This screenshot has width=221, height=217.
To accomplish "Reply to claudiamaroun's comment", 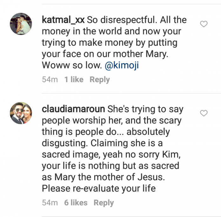I will 104,203.
